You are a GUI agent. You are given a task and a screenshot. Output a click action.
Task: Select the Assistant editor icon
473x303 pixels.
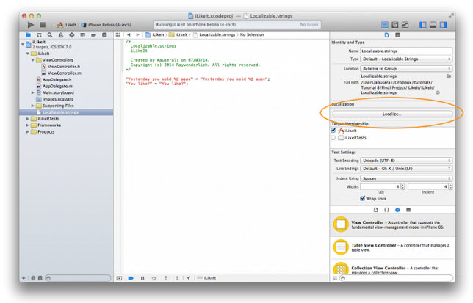(x=395, y=25)
